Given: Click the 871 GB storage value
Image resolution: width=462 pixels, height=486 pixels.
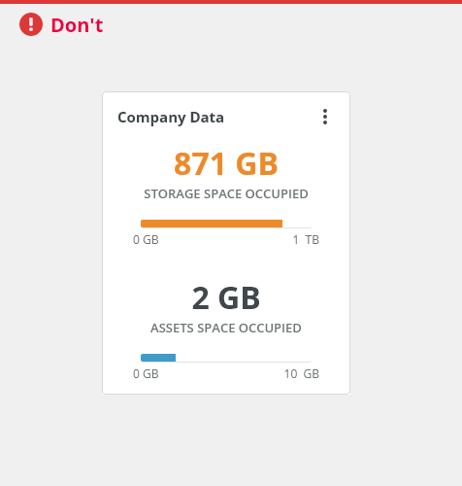Looking at the screenshot, I should pyautogui.click(x=226, y=164).
